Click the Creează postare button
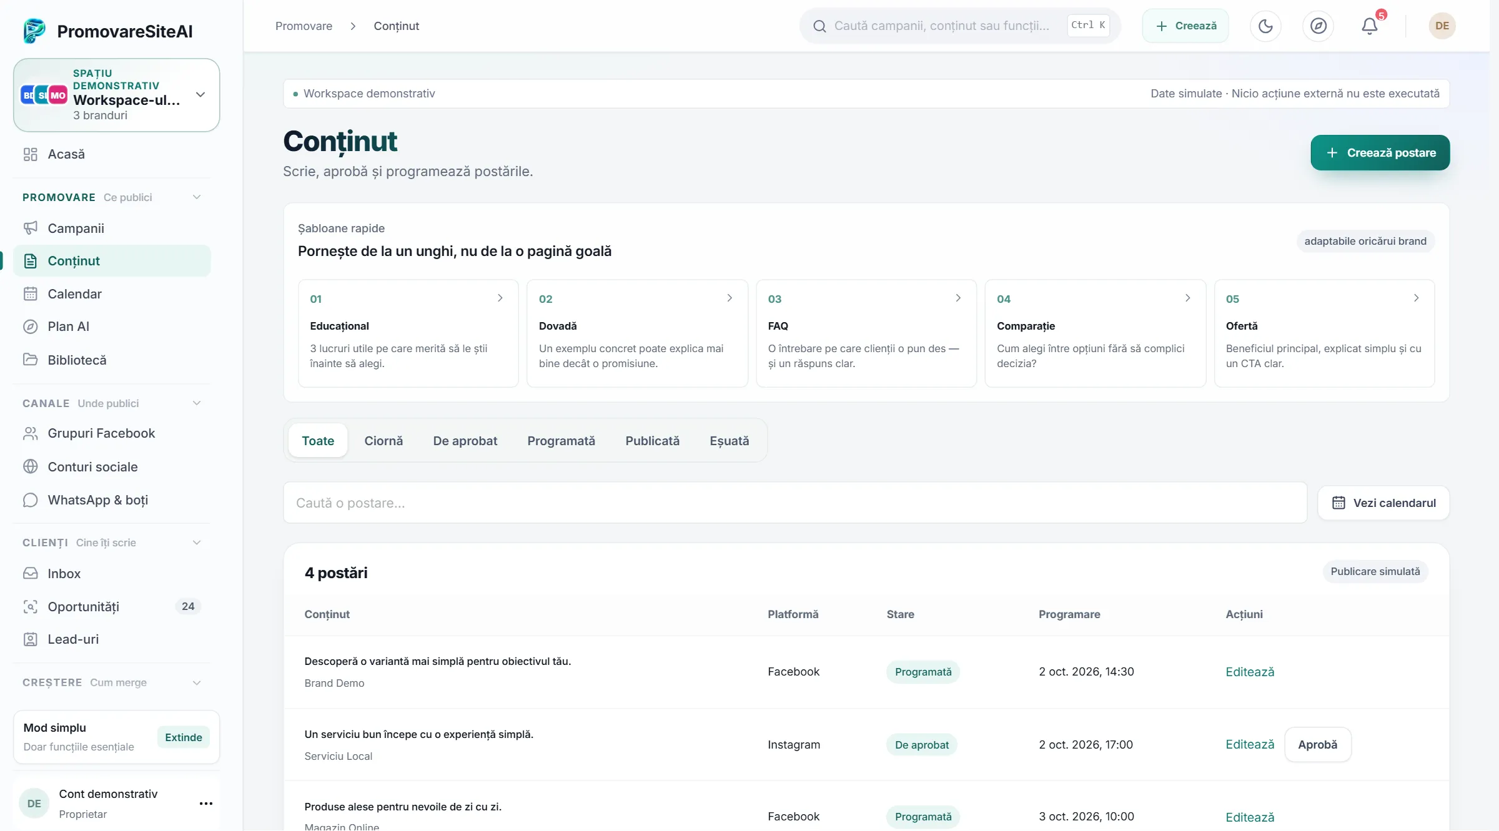The width and height of the screenshot is (1499, 831). tap(1380, 153)
